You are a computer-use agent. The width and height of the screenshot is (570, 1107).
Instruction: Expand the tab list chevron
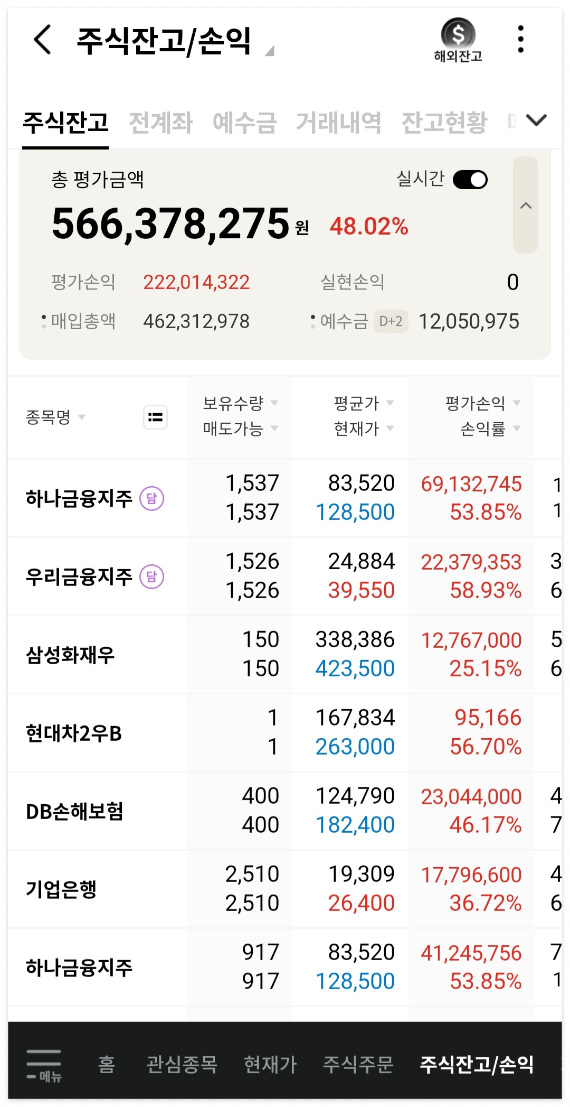coord(536,121)
